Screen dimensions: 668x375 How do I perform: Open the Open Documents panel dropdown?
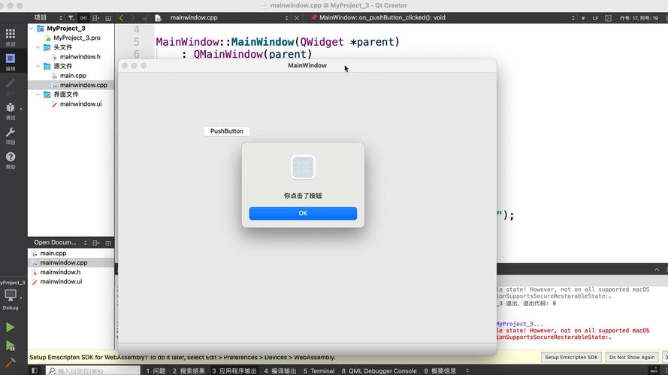[x=85, y=243]
